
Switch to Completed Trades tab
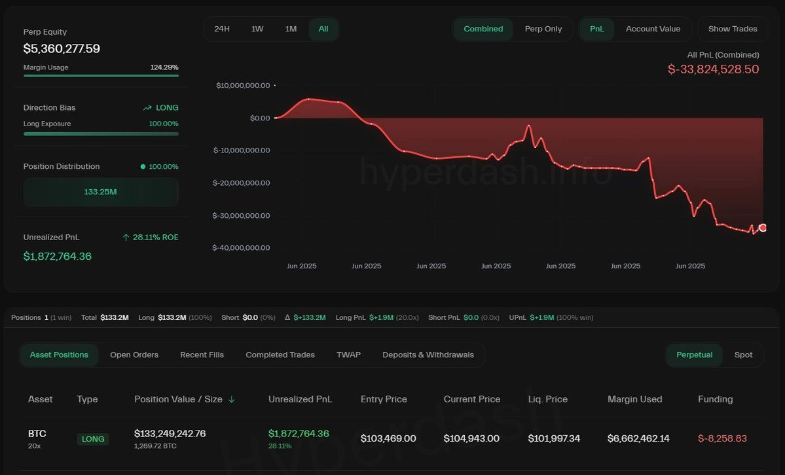pyautogui.click(x=280, y=355)
